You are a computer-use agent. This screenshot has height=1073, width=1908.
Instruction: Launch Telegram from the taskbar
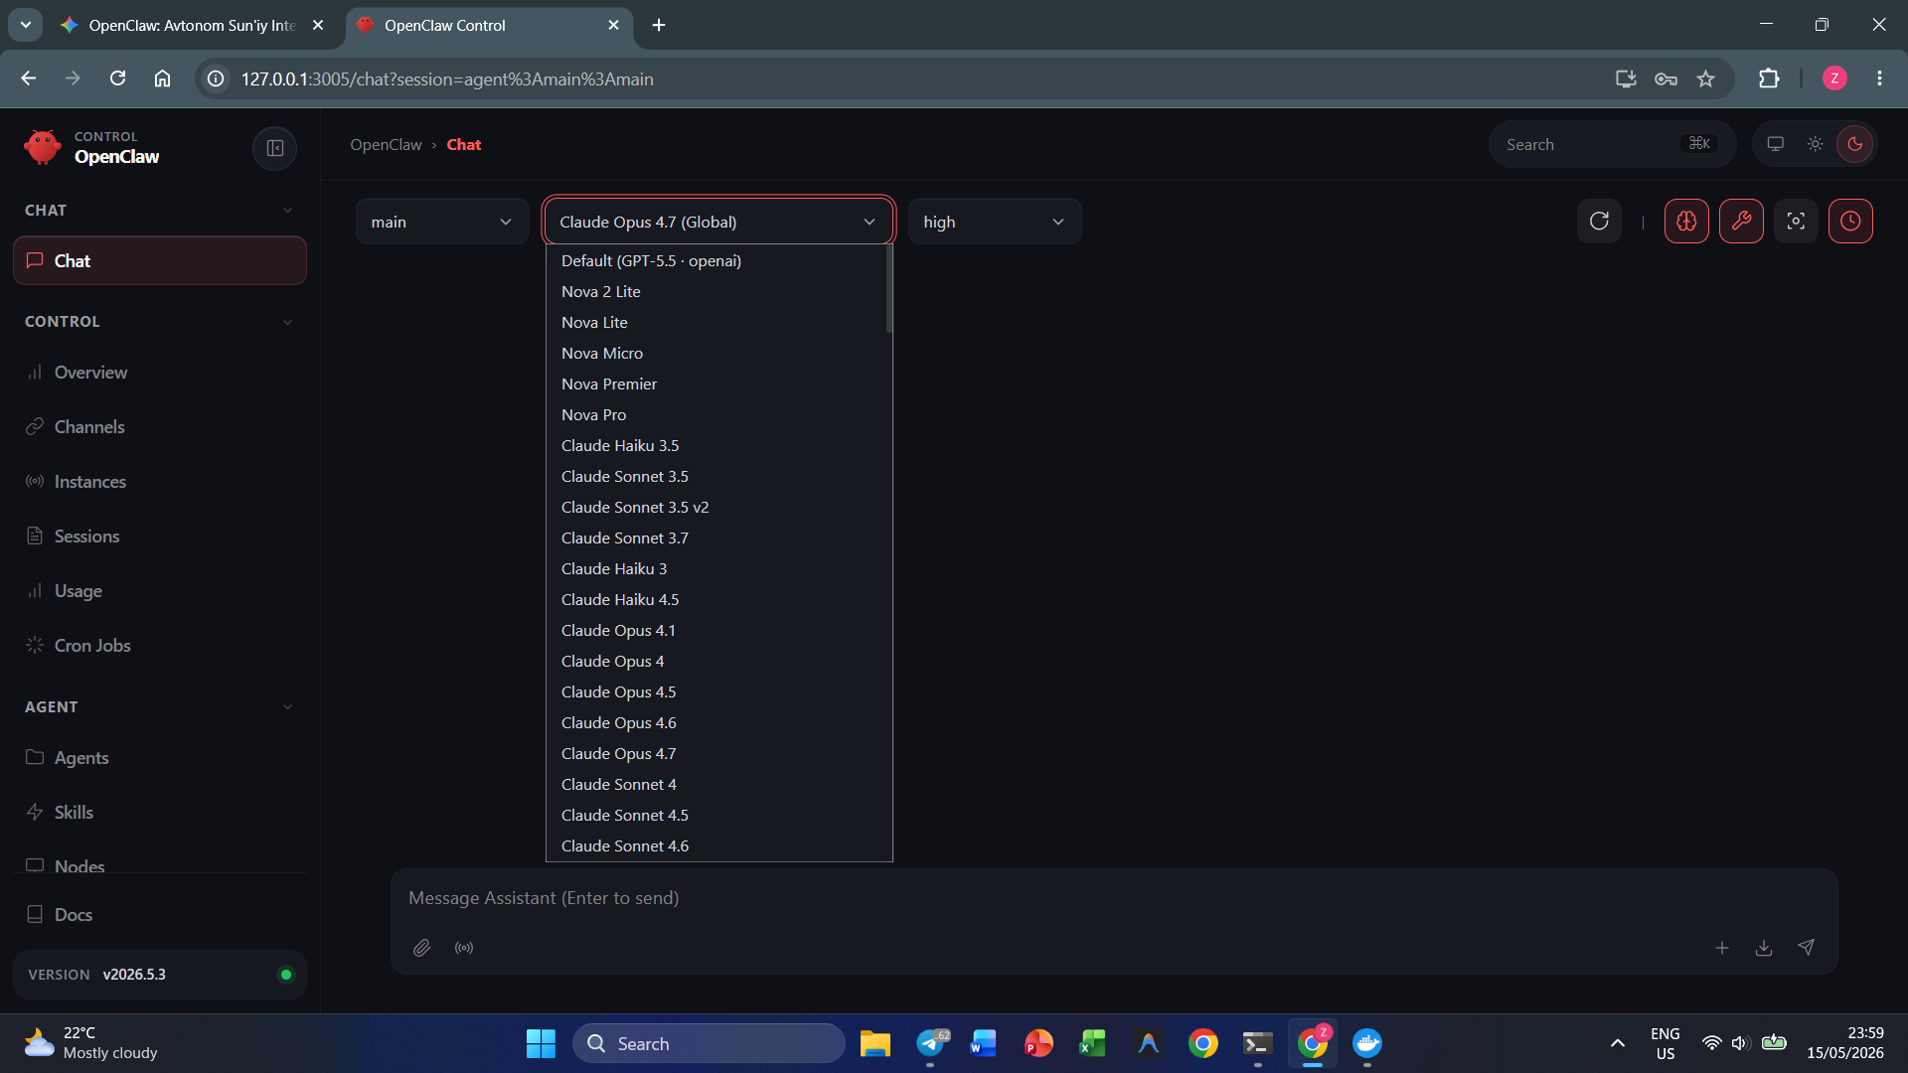coord(931,1043)
